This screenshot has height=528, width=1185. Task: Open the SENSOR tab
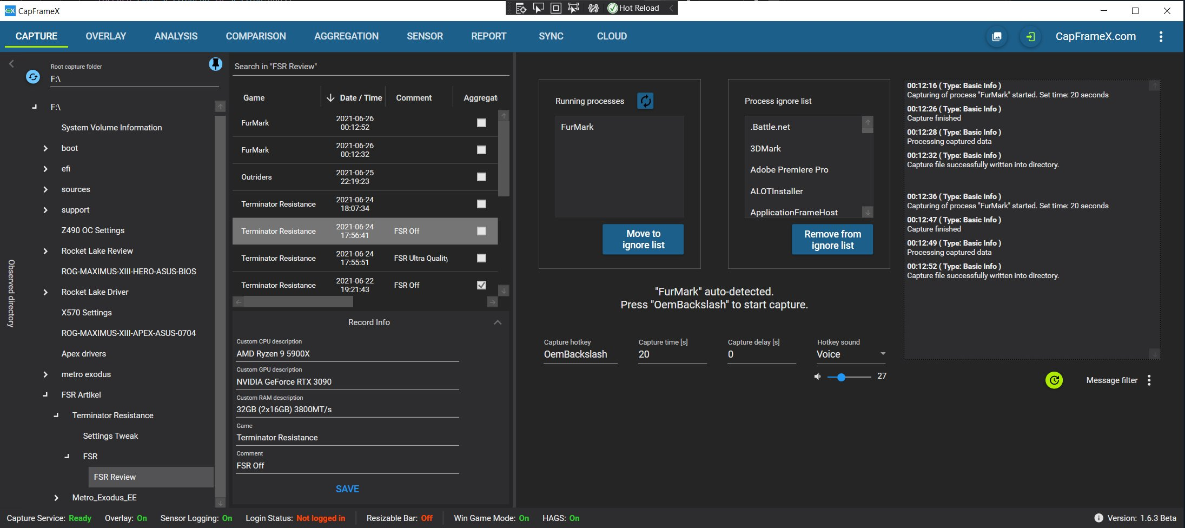click(425, 36)
